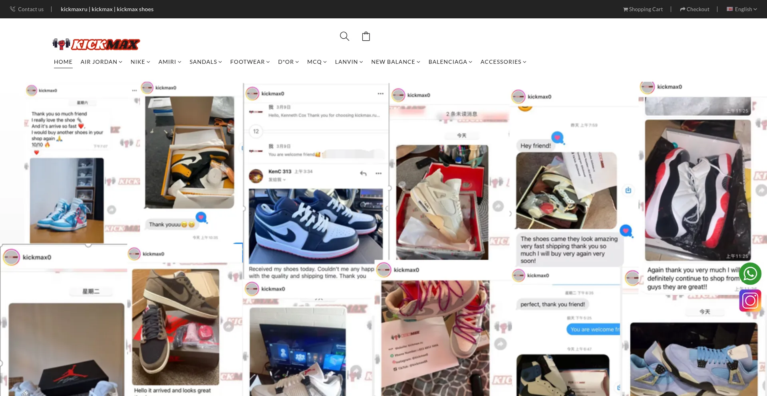Expand the AIR JORDAN menu

[x=101, y=62]
